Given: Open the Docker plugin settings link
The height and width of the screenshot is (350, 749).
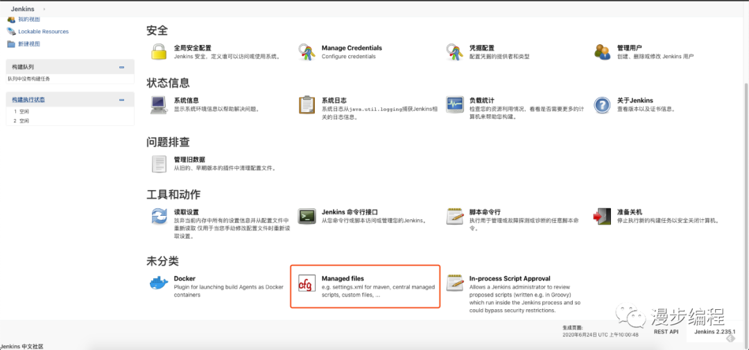Looking at the screenshot, I should (x=184, y=279).
